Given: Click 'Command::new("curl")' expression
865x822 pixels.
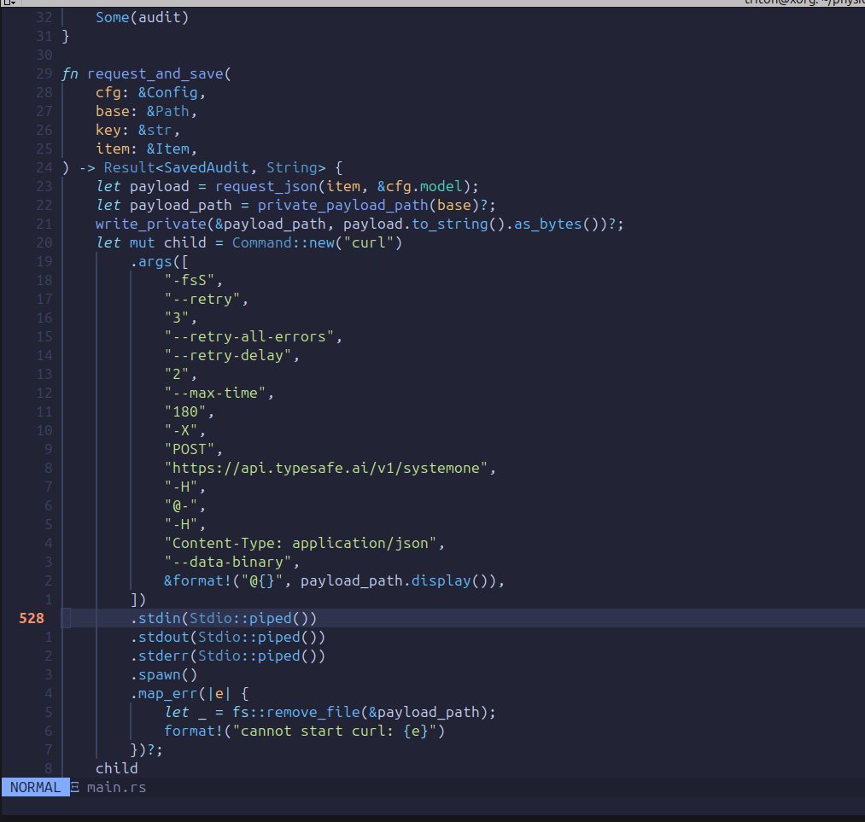Looking at the screenshot, I should click(x=317, y=242).
